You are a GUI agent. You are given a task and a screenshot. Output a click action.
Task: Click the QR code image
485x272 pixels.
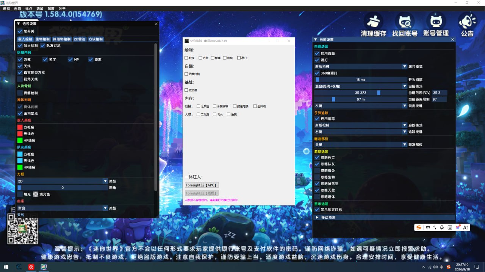tap(23, 229)
